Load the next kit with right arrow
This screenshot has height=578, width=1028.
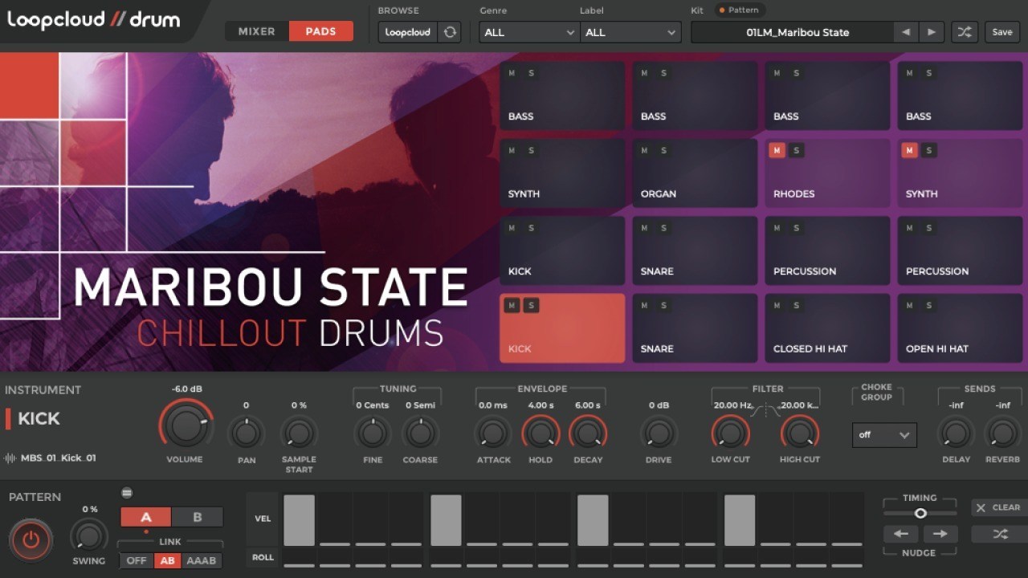click(x=931, y=32)
